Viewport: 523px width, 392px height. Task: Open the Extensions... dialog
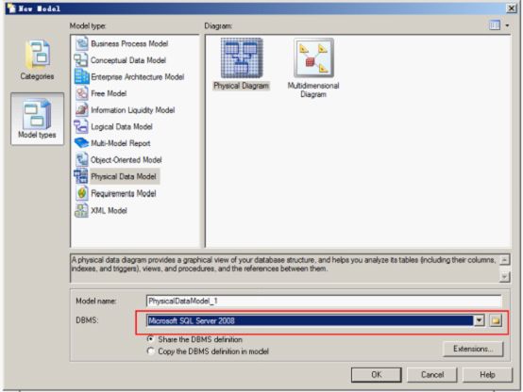(473, 349)
